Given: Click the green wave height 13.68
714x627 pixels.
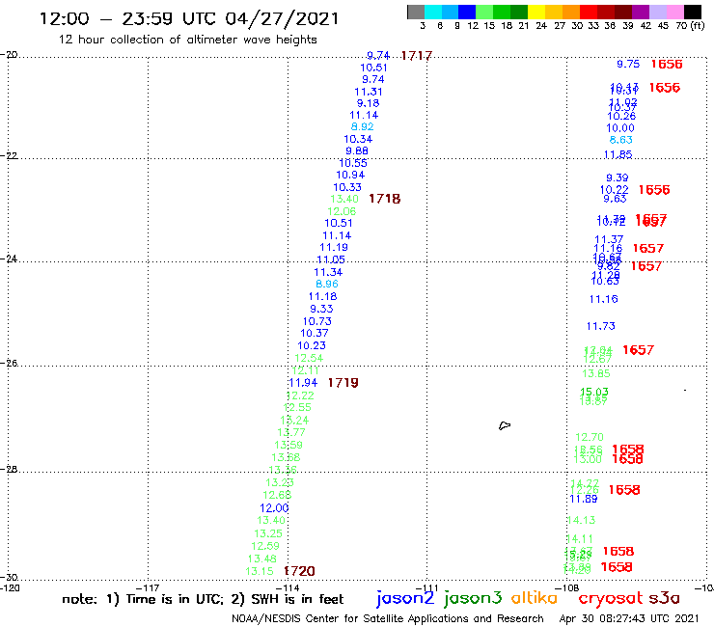Looking at the screenshot, I should click(x=286, y=457).
